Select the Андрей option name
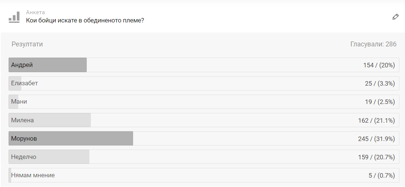 point(22,65)
